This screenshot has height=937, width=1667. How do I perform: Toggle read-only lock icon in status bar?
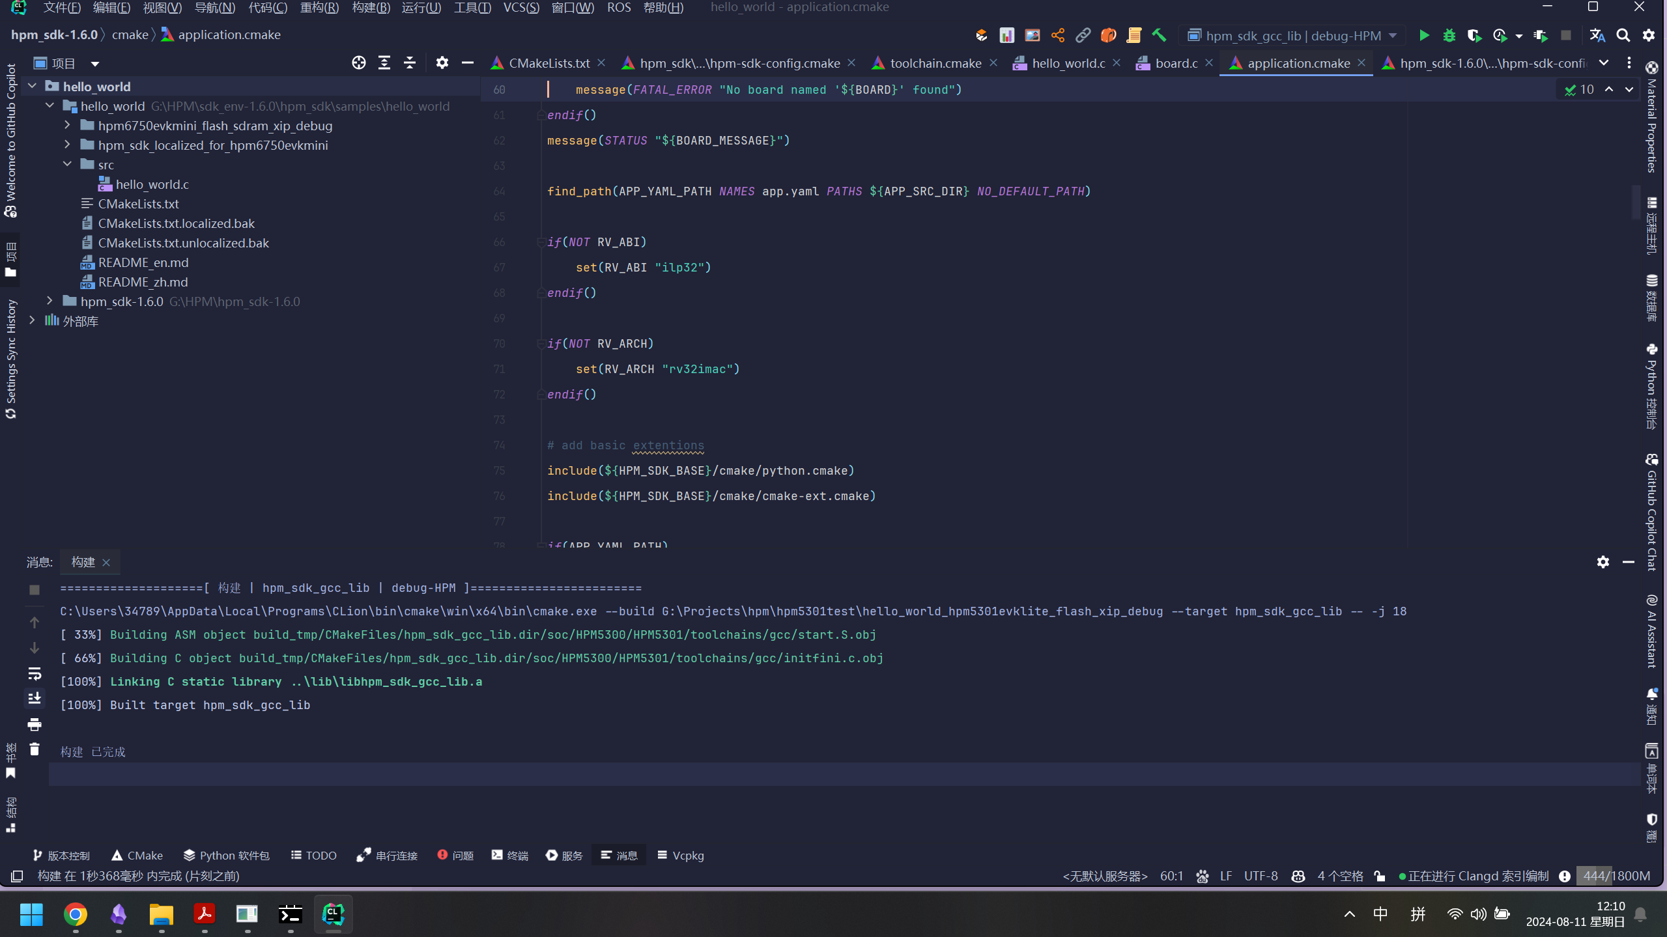1380,876
